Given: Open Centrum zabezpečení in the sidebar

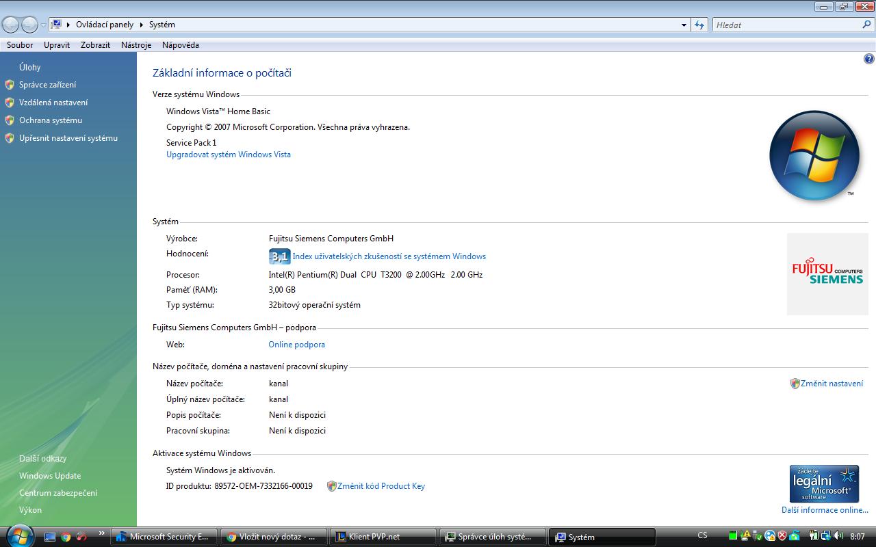Looking at the screenshot, I should (58, 493).
